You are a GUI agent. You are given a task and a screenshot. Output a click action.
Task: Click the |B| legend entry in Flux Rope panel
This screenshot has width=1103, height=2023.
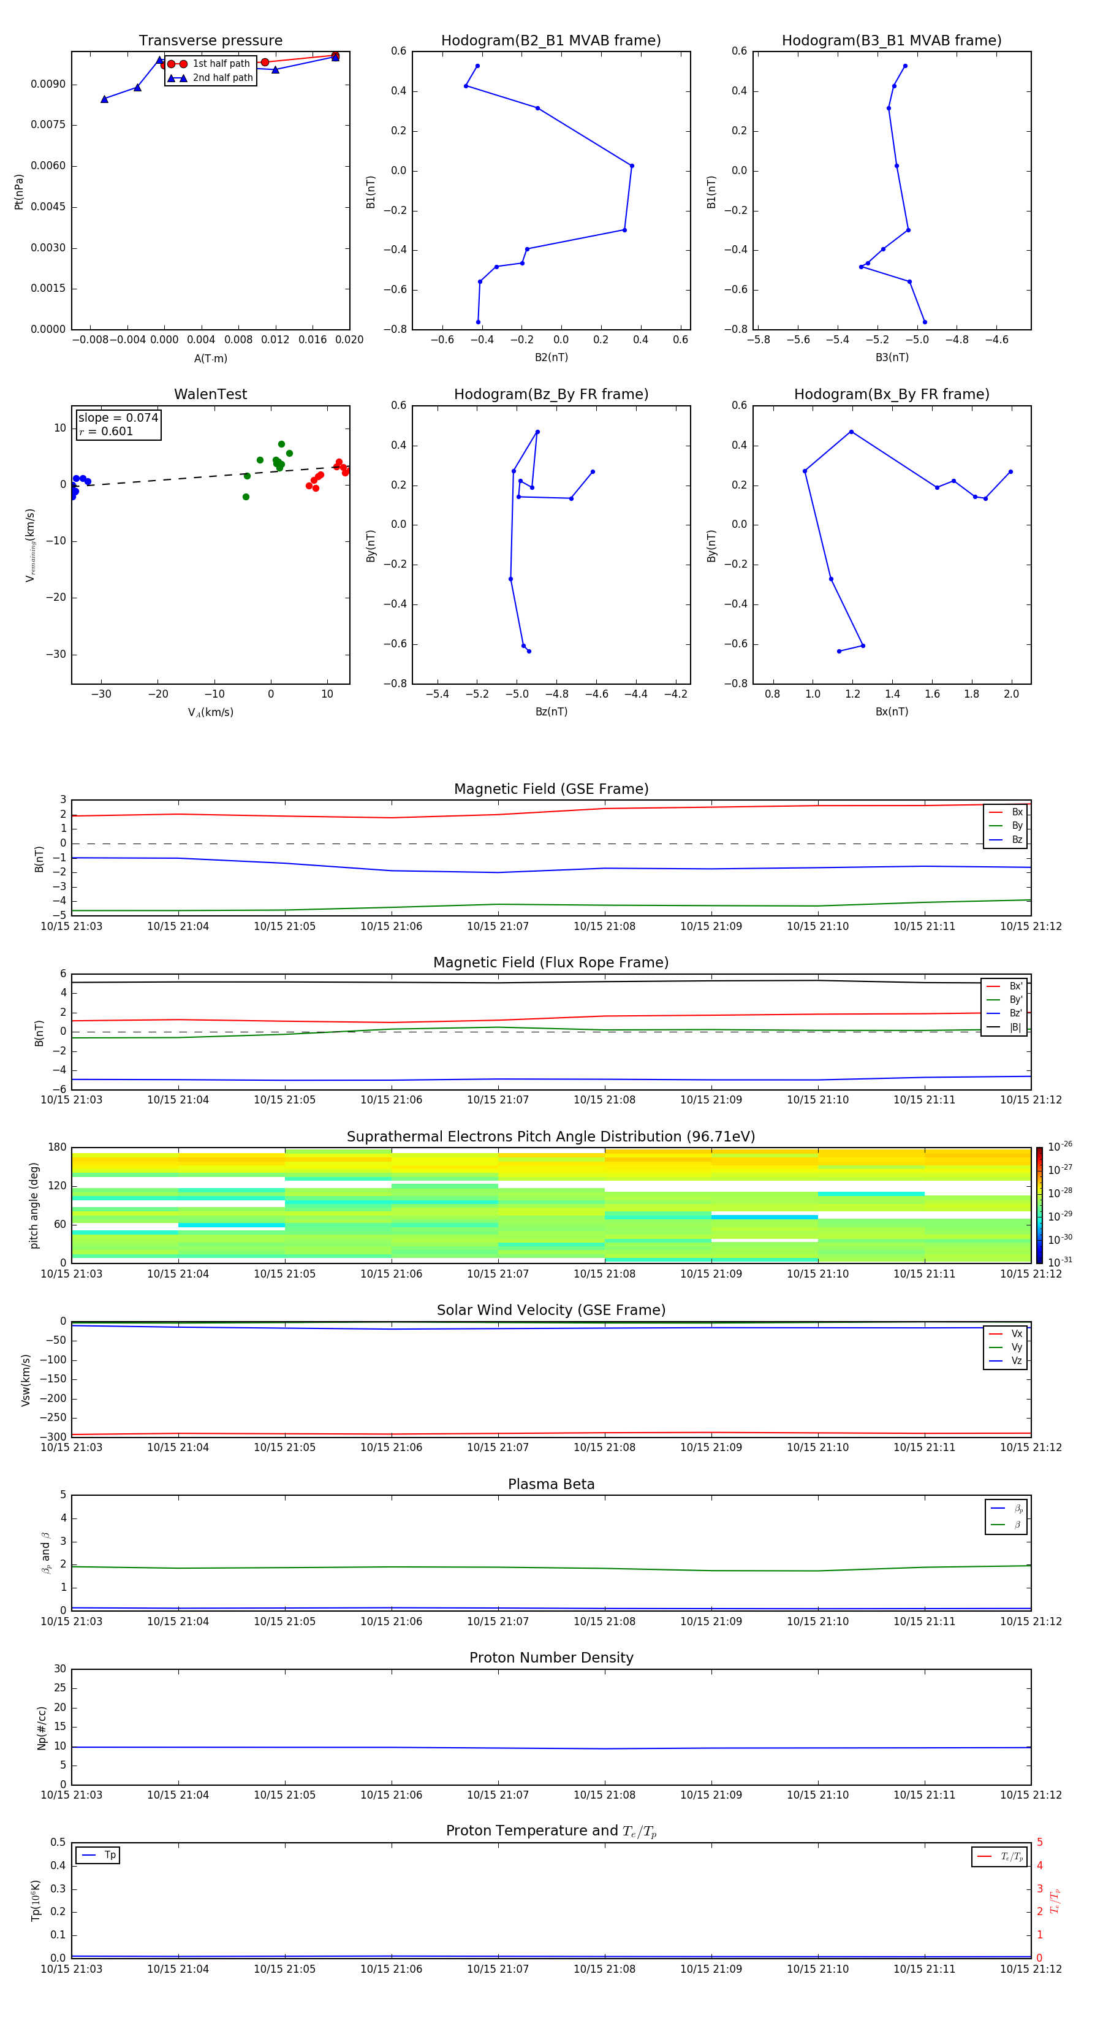pyautogui.click(x=1004, y=1027)
